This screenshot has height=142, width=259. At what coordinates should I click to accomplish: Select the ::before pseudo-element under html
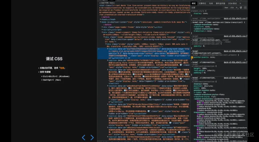click(105, 17)
